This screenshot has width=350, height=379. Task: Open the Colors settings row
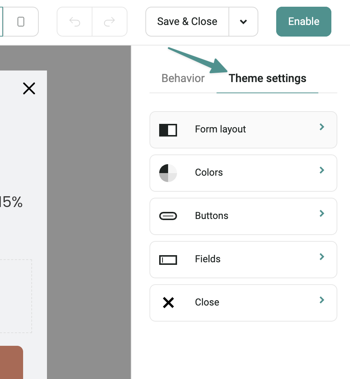pos(243,173)
